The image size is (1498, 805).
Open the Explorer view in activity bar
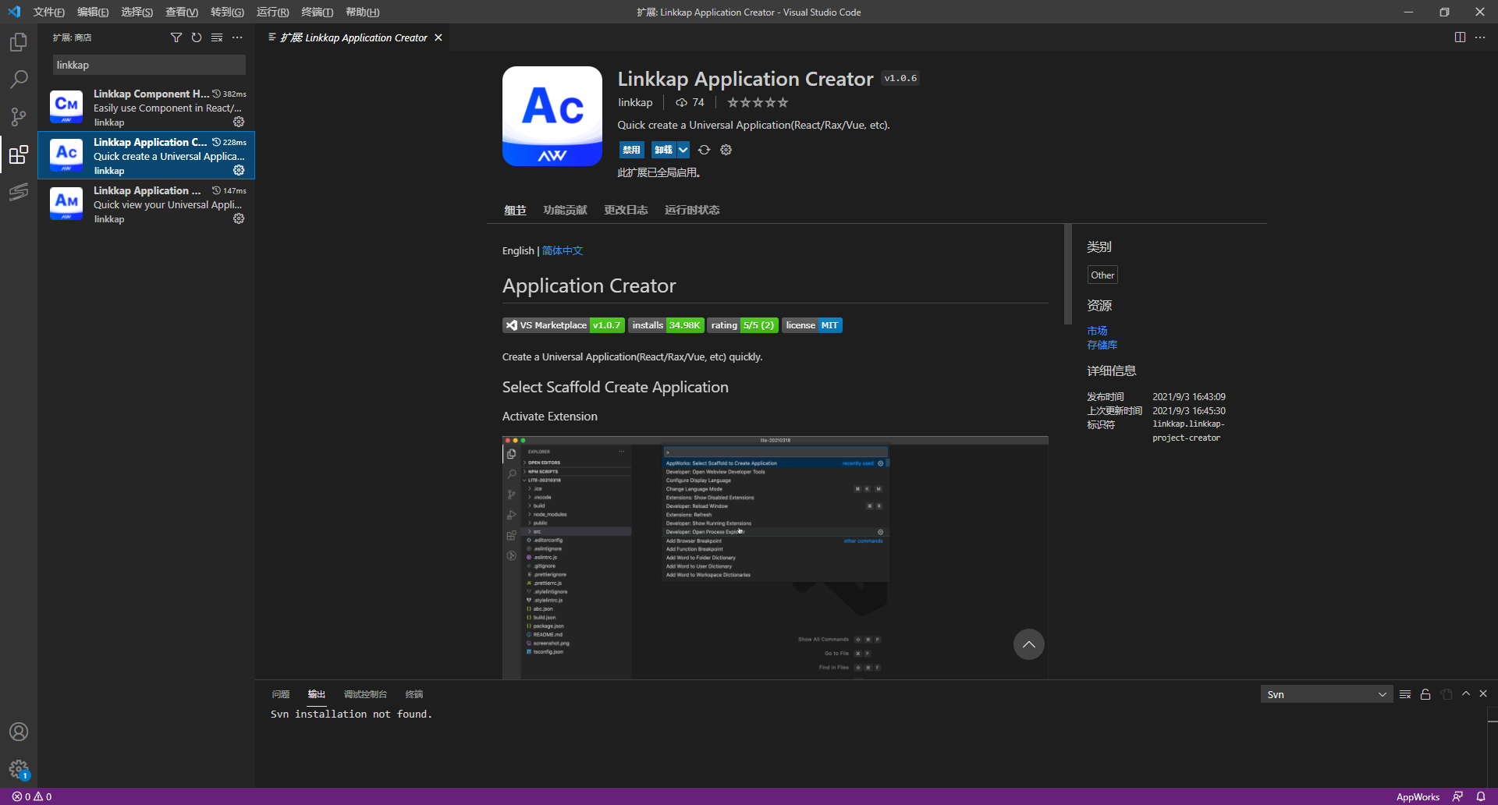(x=19, y=41)
